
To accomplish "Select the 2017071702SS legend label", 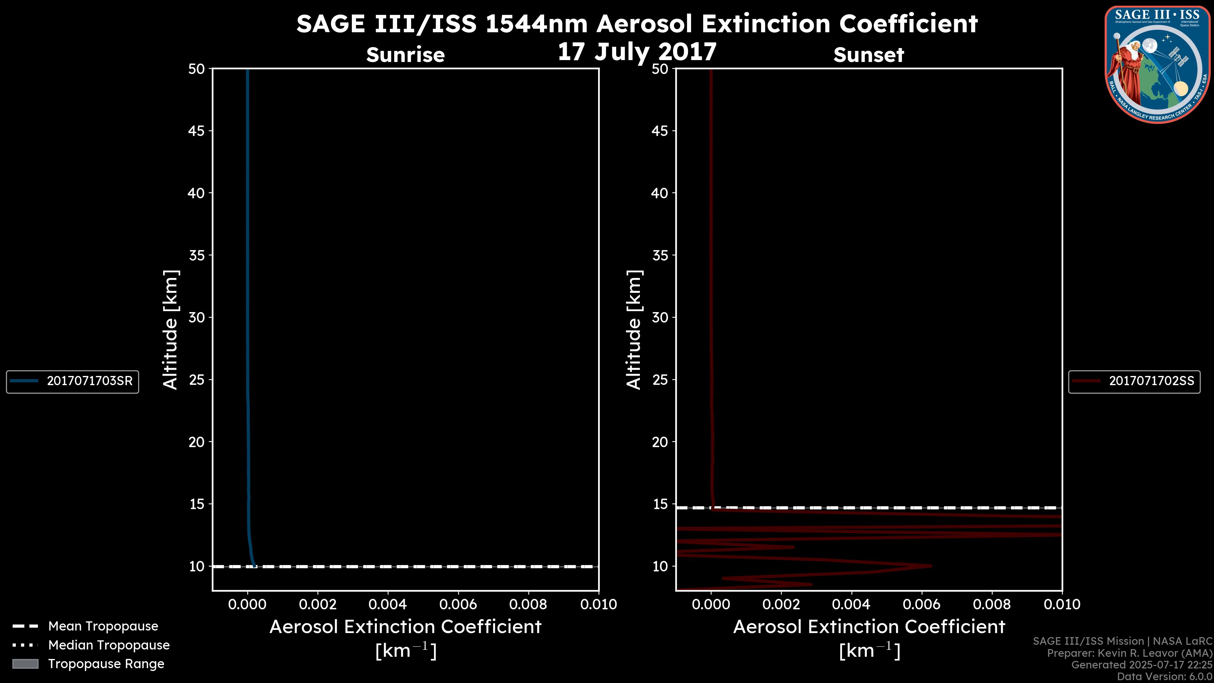I will [1151, 381].
